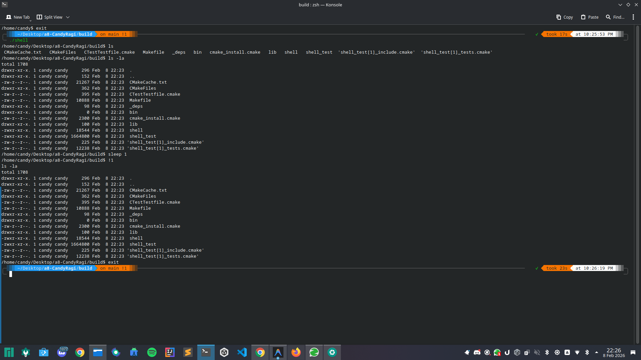Toggle Bluetooth from the system tray
The image size is (641, 360).
(547, 352)
